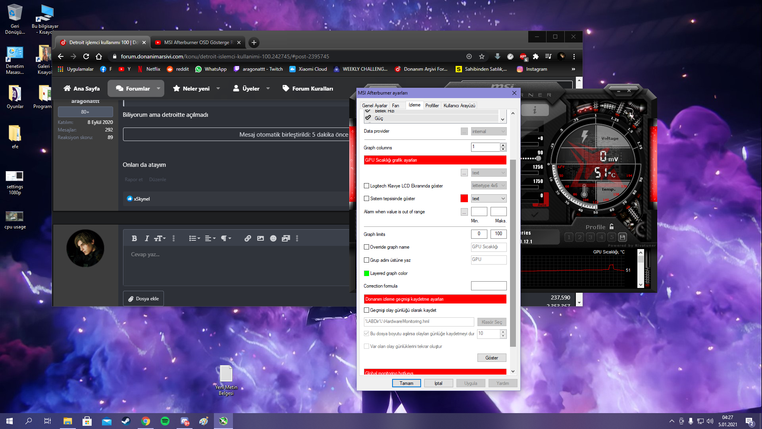
Task: Switch to the Fan tab
Action: click(396, 105)
